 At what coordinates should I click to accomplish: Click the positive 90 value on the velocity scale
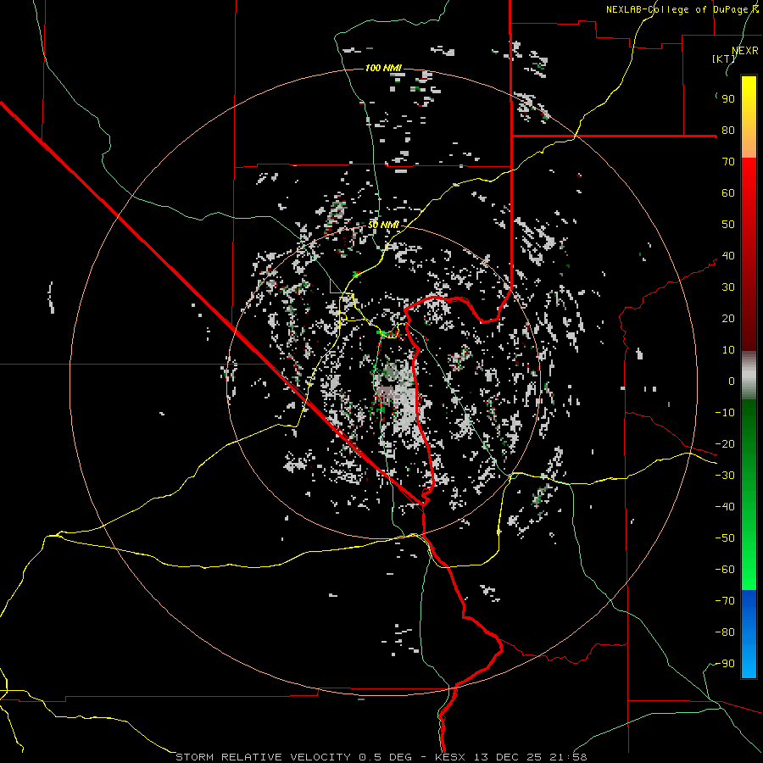coord(728,99)
